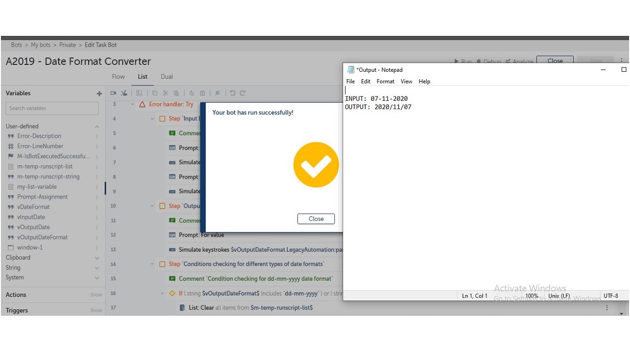
Task: Click the Prompt icon on line 12
Action: [x=172, y=235]
